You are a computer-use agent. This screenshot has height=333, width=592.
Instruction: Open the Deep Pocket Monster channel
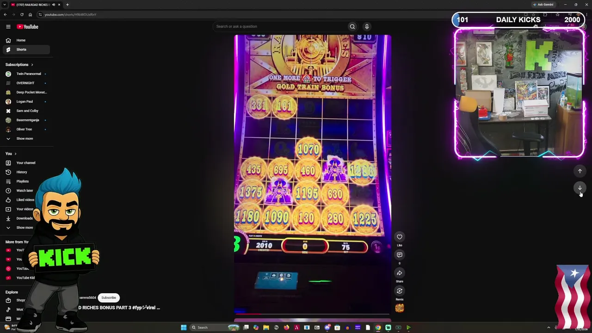coord(26,92)
